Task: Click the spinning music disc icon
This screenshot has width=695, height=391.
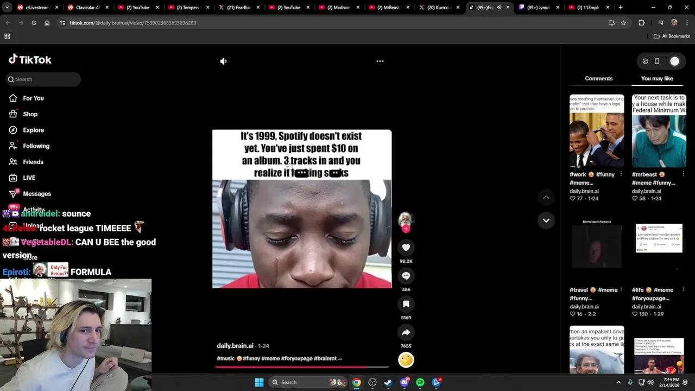Action: click(x=406, y=360)
